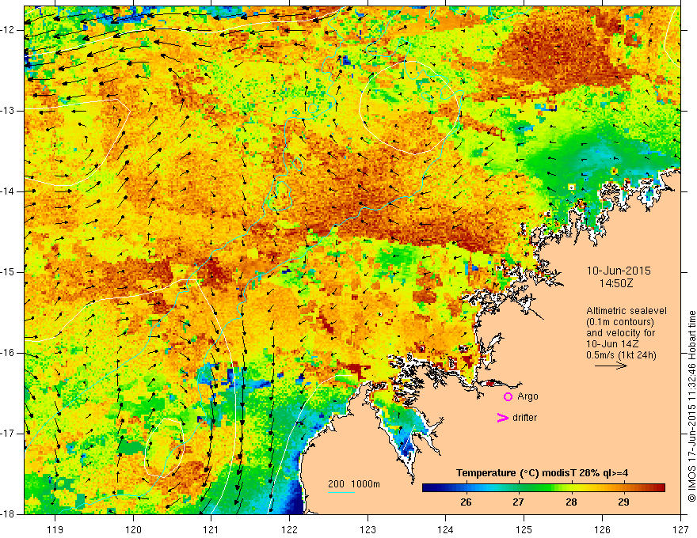Click the longitude '121' axis label
The height and width of the screenshot is (538, 697).
[211, 529]
